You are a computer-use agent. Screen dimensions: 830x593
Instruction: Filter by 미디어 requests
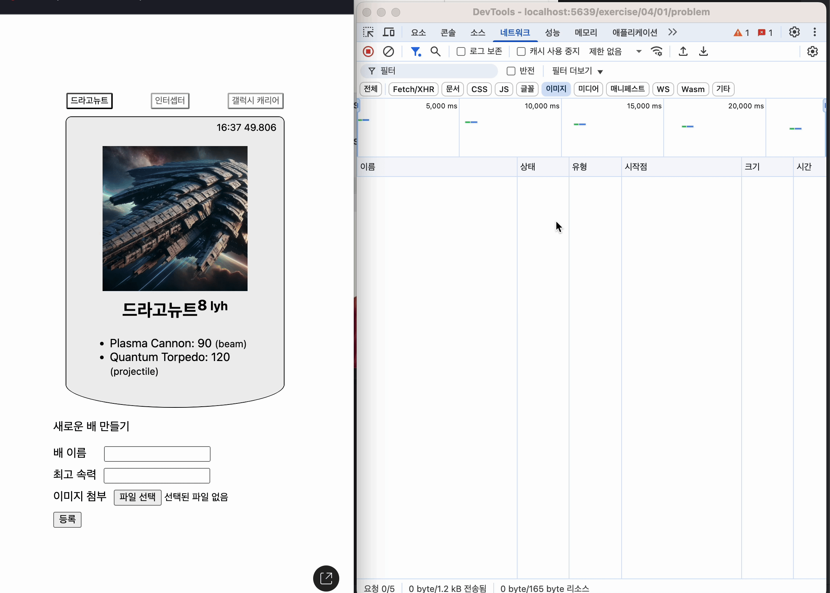(588, 89)
